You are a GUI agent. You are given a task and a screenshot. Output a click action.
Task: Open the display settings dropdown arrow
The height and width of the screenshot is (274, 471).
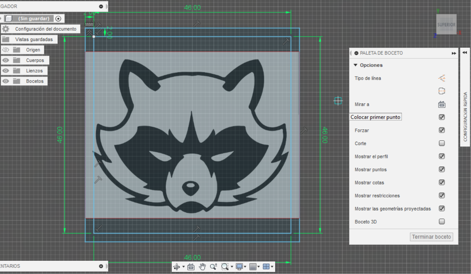[245, 267]
